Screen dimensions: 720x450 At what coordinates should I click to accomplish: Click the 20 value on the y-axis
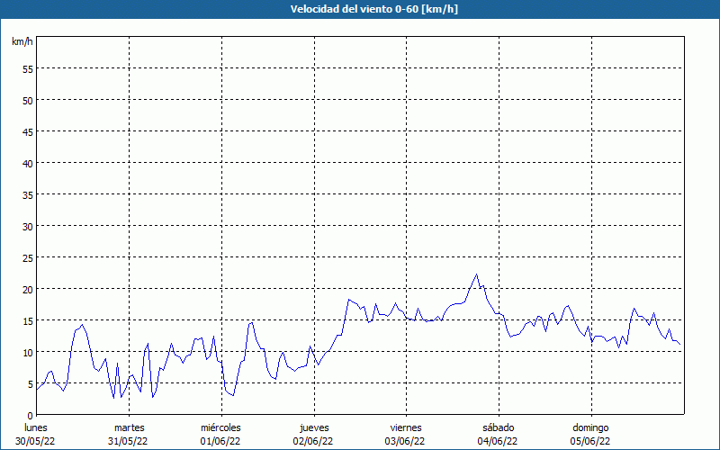28,290
